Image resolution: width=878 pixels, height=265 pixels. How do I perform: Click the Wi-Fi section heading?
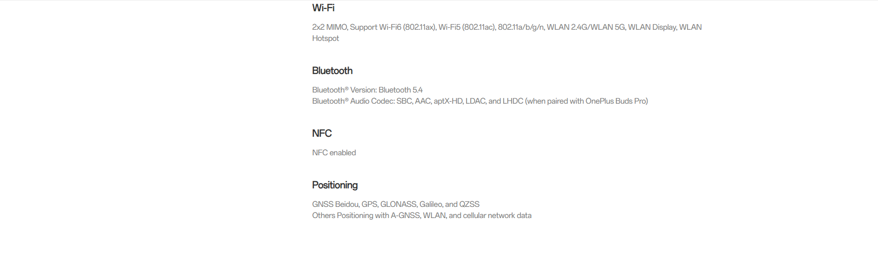point(323,8)
